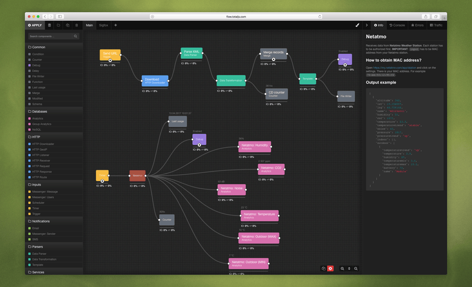Select the green Template node on the canvas
472x287 pixels.
pos(308,79)
